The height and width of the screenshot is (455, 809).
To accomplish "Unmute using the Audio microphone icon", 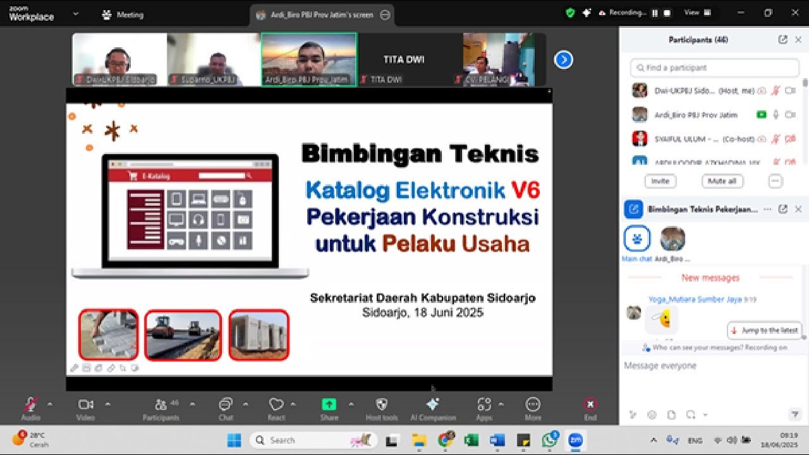I will coord(30,404).
